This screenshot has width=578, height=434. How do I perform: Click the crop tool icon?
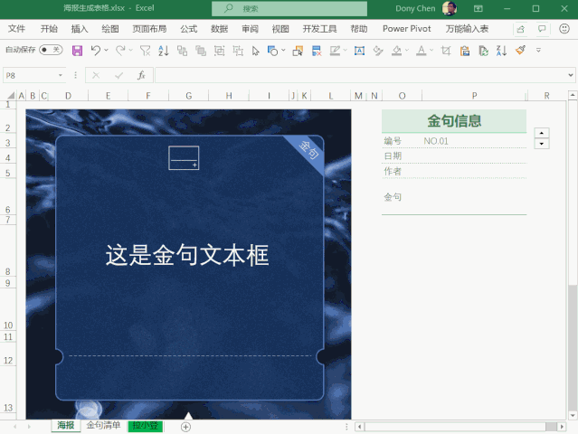pos(446,51)
